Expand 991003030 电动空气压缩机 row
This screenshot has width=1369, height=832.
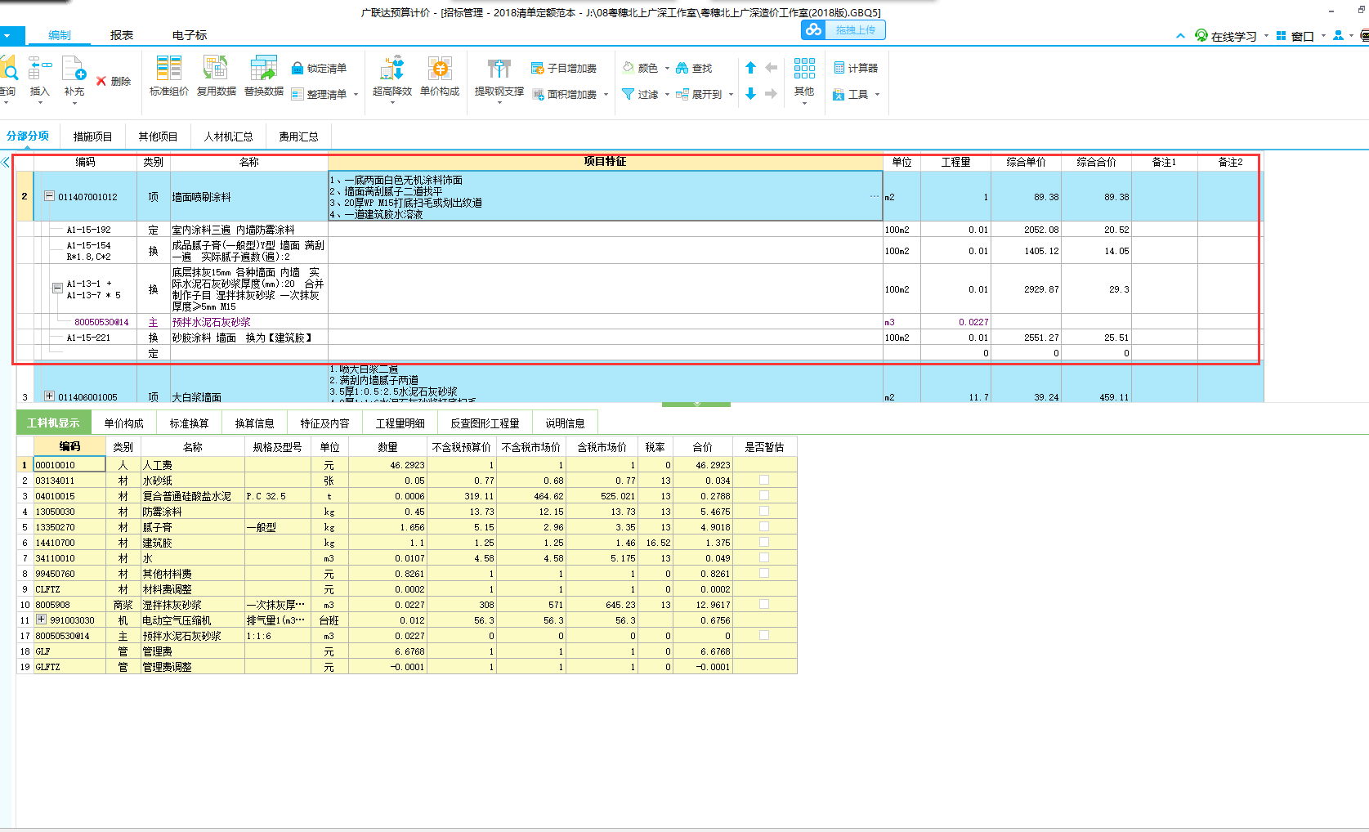point(41,620)
